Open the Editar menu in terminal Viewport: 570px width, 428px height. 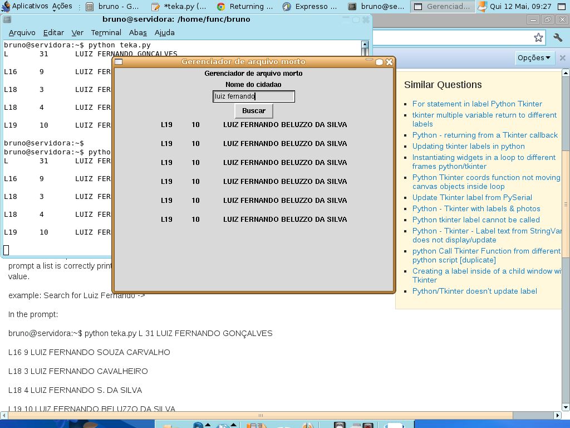(x=53, y=33)
